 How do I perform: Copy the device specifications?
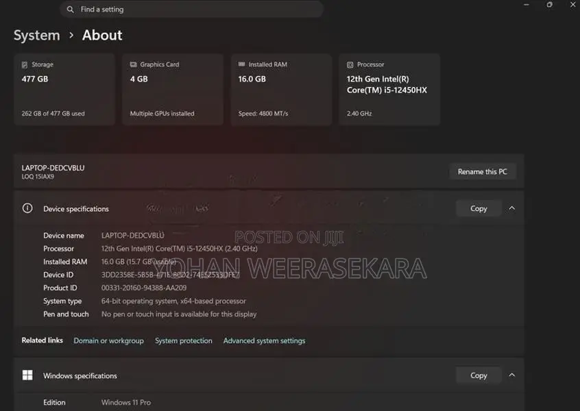pos(479,208)
